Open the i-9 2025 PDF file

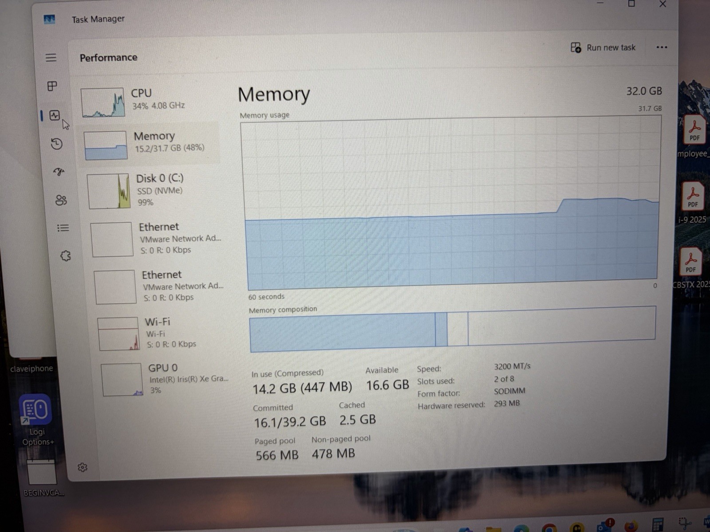[x=692, y=203]
